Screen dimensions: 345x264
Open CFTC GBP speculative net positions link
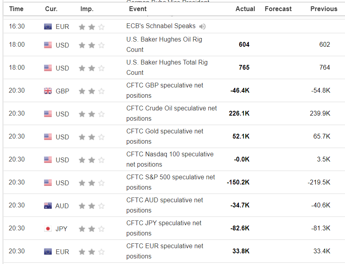click(x=165, y=90)
